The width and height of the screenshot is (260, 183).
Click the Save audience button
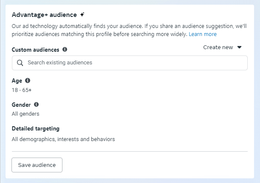tap(37, 165)
